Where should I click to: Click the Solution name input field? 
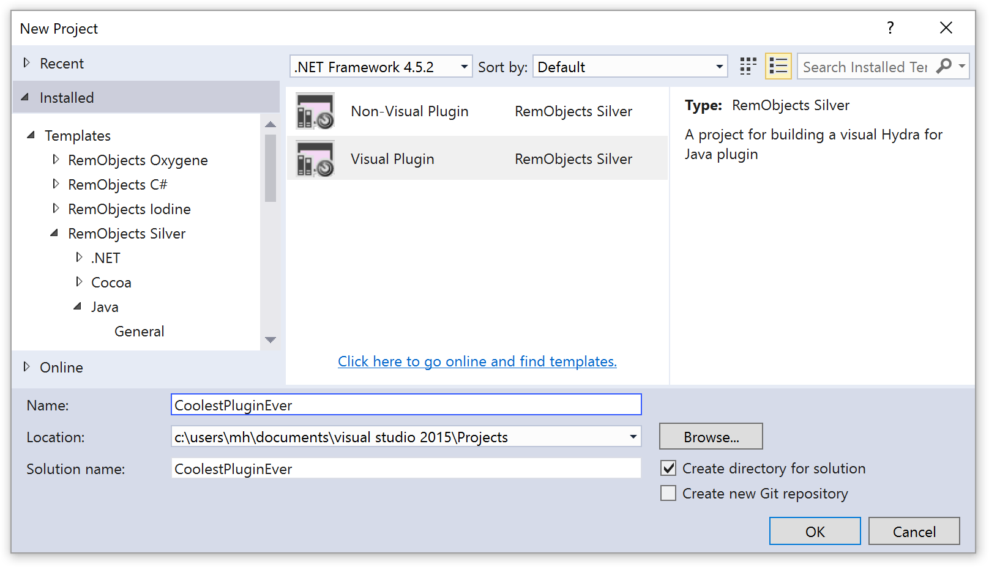(406, 469)
